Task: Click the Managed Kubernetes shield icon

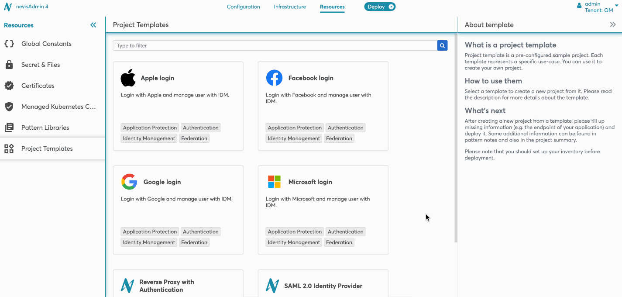Action: (x=9, y=107)
